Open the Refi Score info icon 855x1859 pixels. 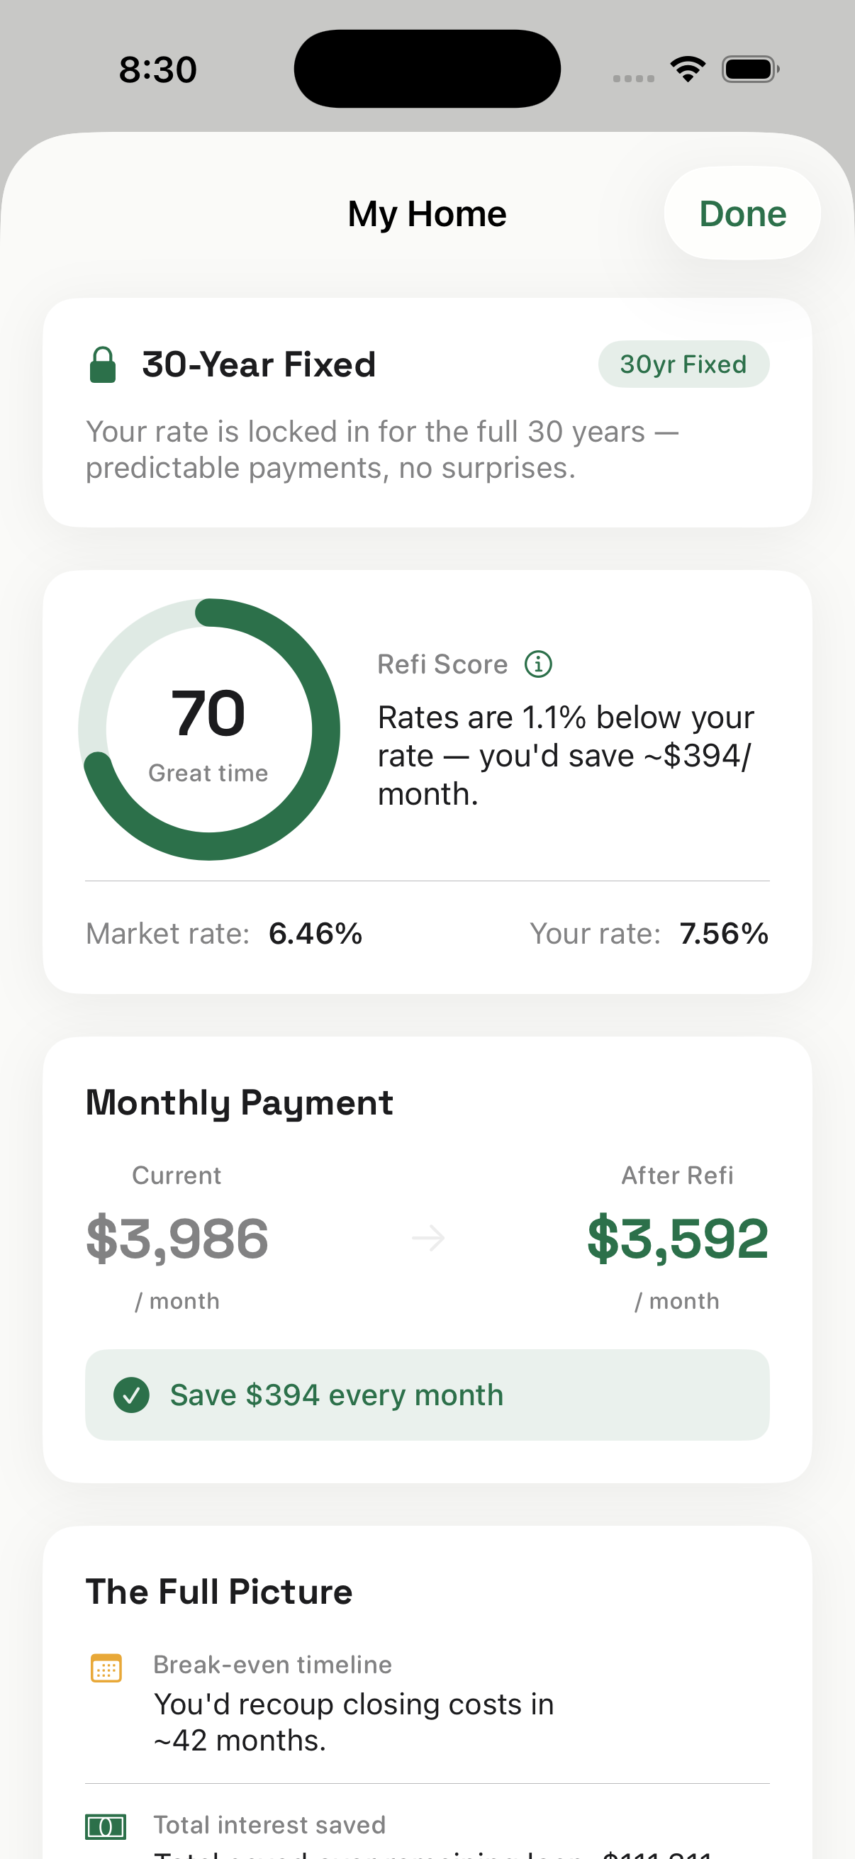[538, 664]
